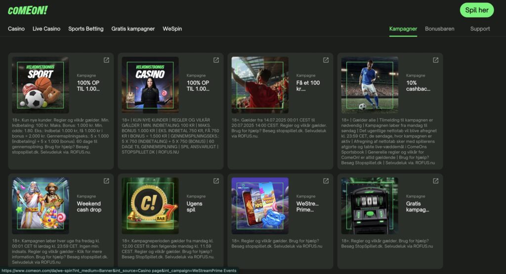
Task: Click the terms text under Gratis kampagner card
Action: click(x=387, y=243)
